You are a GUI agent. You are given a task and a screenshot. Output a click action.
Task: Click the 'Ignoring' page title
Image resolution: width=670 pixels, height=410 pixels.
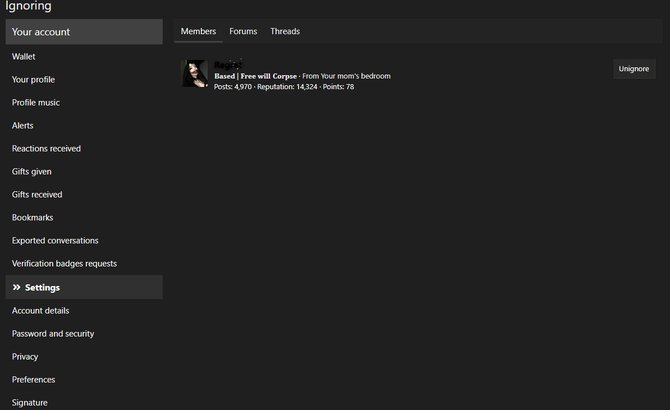pos(28,6)
